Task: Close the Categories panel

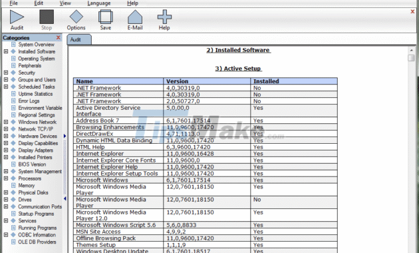Action: pyautogui.click(x=59, y=38)
